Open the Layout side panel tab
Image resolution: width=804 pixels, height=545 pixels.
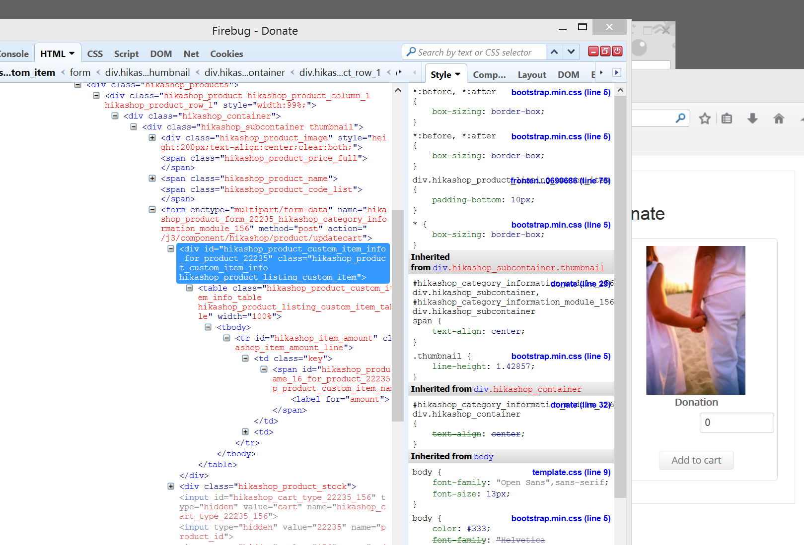(532, 75)
